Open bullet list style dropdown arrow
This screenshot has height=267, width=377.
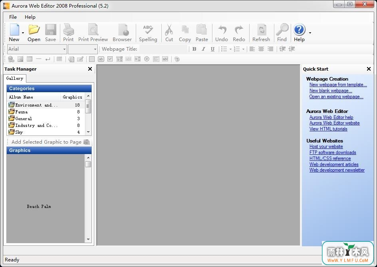tap(230, 49)
